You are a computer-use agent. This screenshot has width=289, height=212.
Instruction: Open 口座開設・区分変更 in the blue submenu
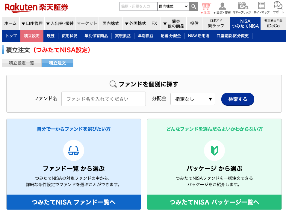point(233,36)
